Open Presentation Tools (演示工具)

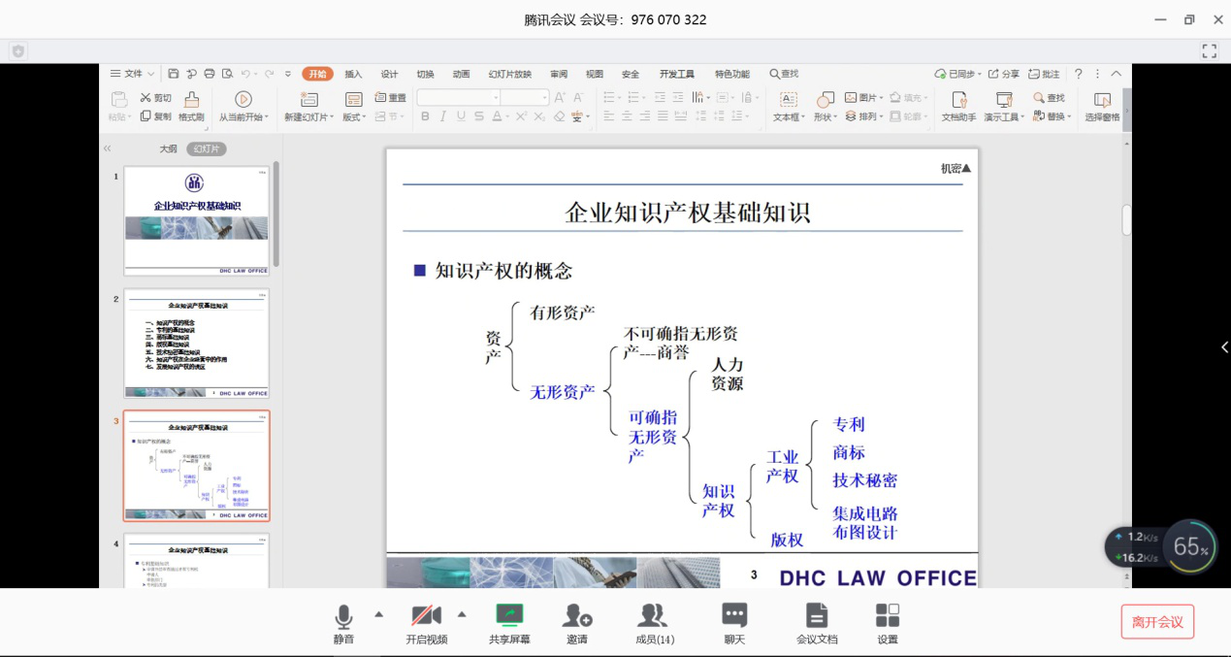pyautogui.click(x=1004, y=107)
